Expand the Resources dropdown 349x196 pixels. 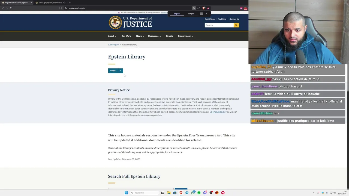[x=154, y=36]
